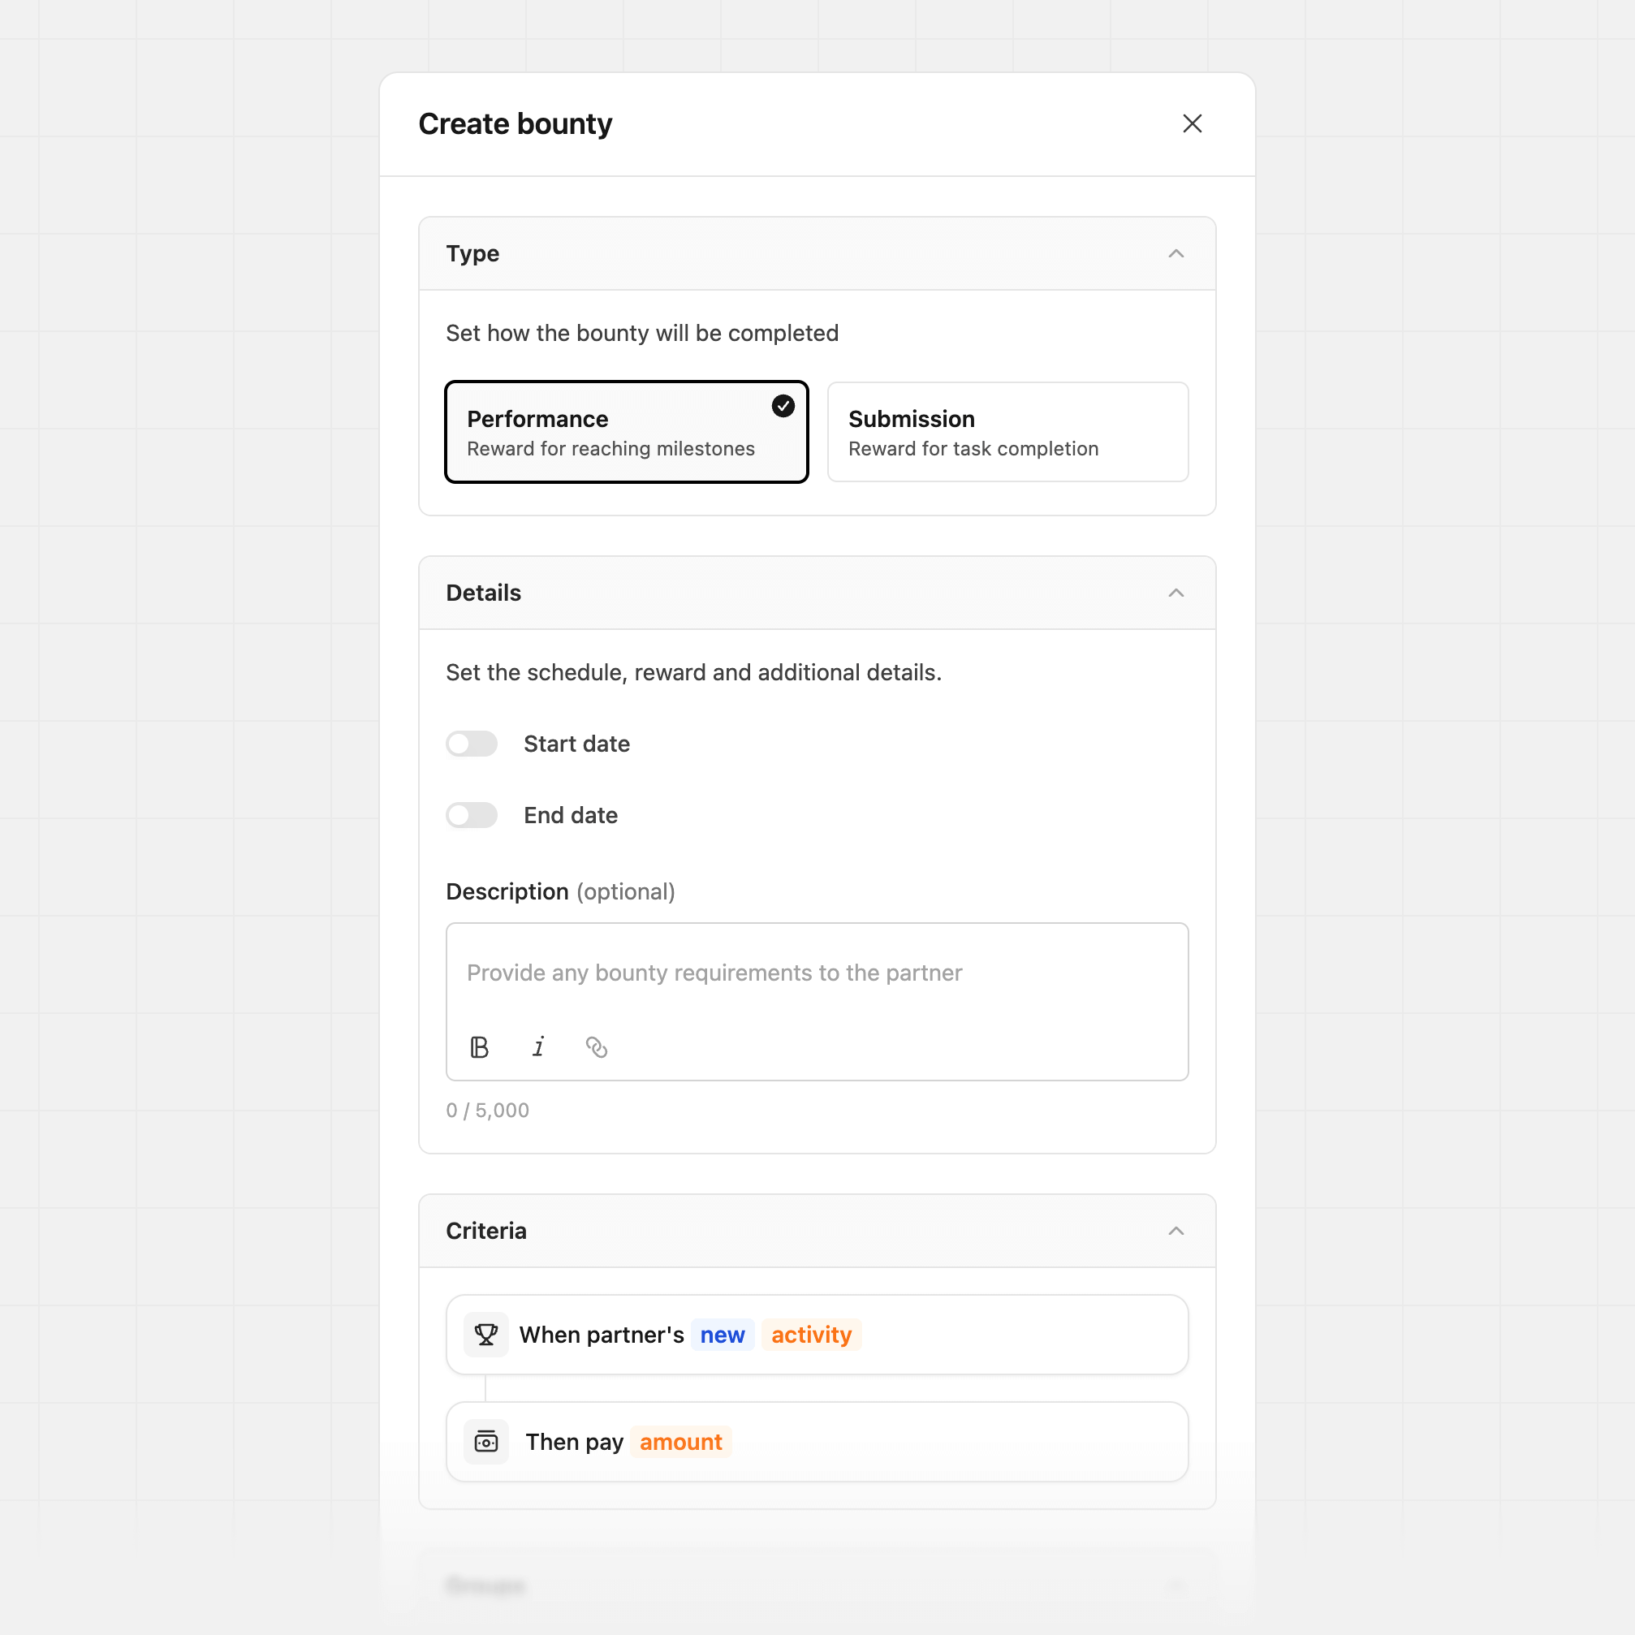Open the 'activity' criteria selector
The height and width of the screenshot is (1635, 1635).
click(x=811, y=1335)
